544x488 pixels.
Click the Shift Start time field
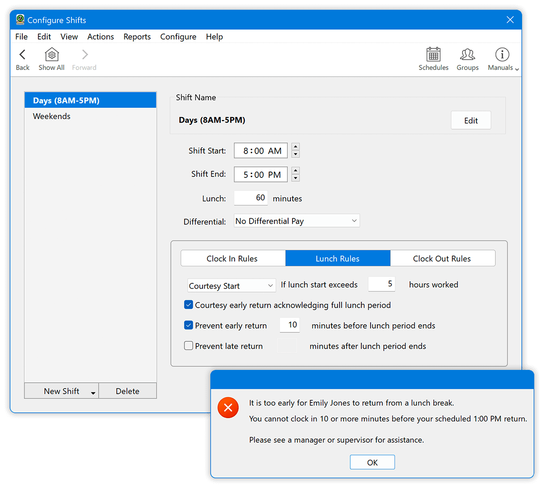point(260,151)
